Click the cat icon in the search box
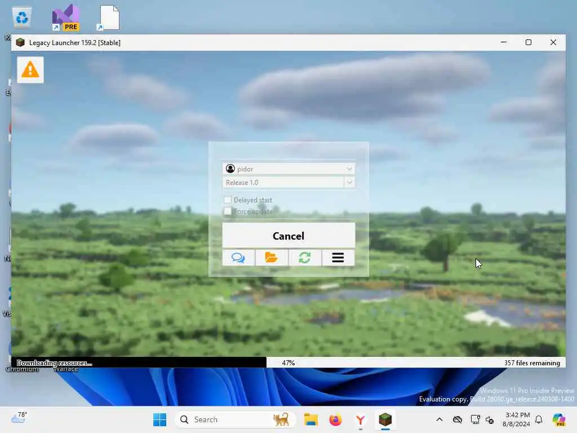577x433 pixels. pos(281,419)
